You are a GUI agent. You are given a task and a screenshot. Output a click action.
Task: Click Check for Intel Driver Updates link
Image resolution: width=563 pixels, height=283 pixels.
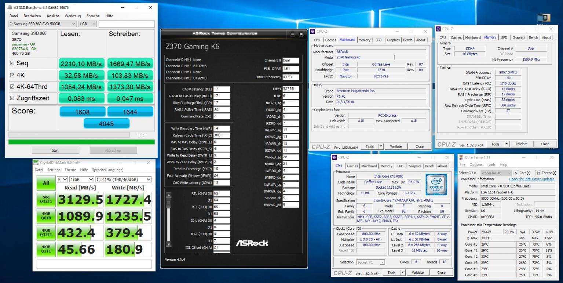point(532,179)
